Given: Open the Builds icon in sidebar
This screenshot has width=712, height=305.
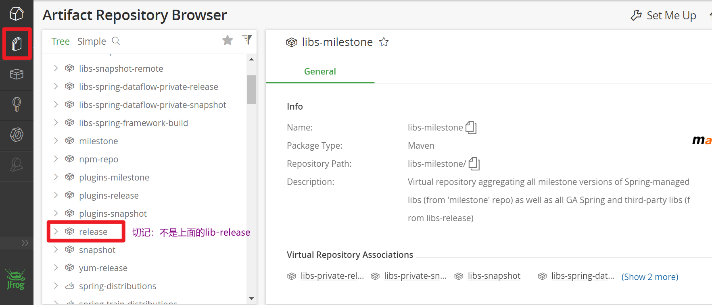Looking at the screenshot, I should [x=17, y=104].
